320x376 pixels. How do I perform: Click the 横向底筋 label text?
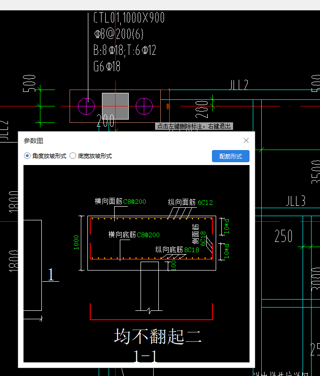tap(122, 234)
